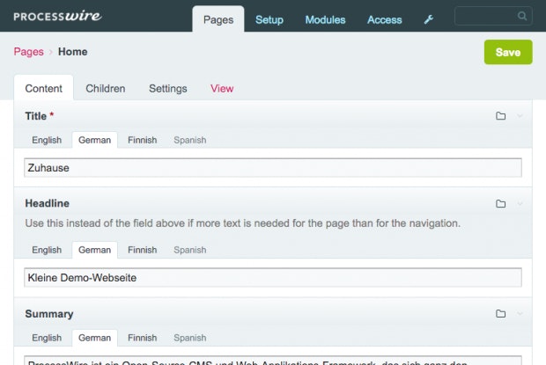Collapse the Headline field with its chevron
The image size is (546, 365).
coord(520,204)
